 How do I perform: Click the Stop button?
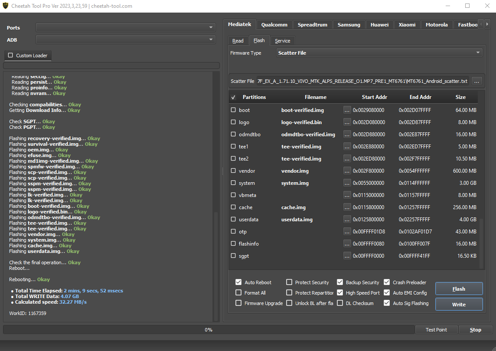click(476, 330)
